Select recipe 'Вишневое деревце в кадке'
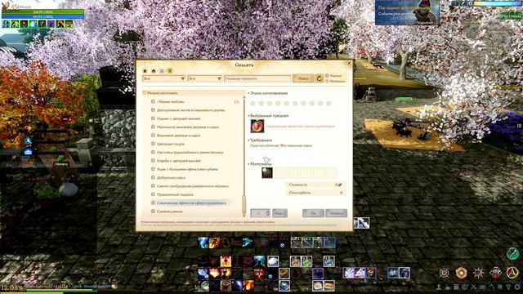 (x=178, y=136)
